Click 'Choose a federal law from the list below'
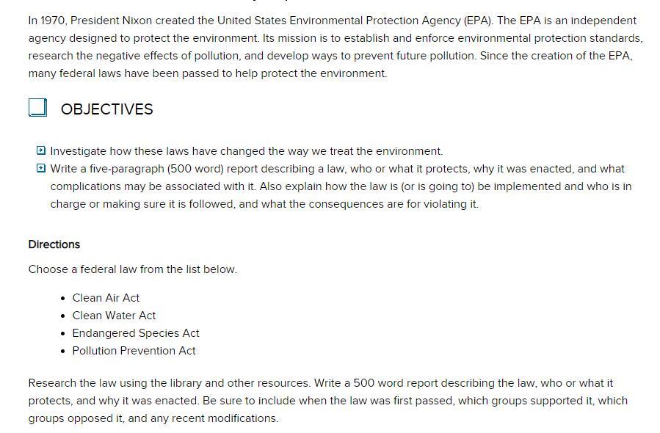Image resolution: width=660 pixels, height=433 pixels. pyautogui.click(x=133, y=269)
